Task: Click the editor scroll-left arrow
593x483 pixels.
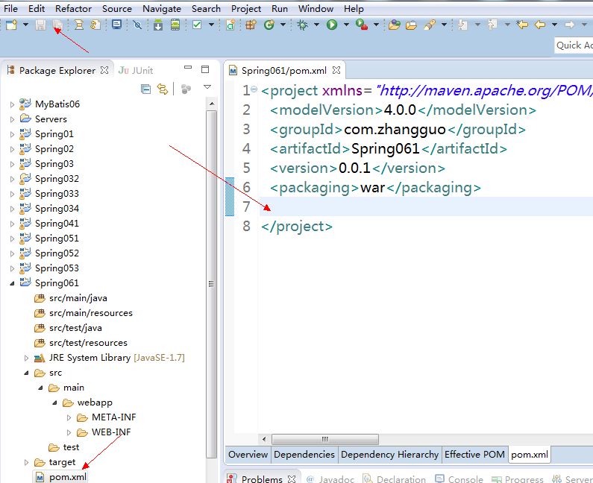Action: pos(264,439)
